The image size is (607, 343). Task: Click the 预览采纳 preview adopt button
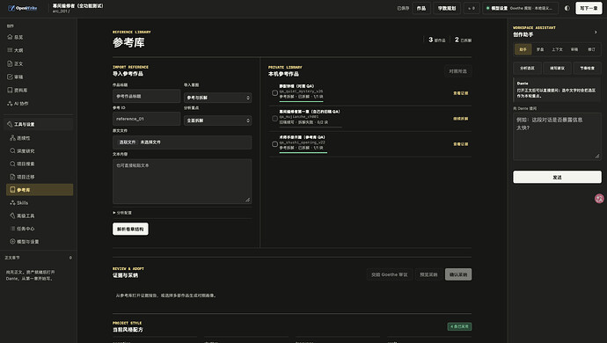point(428,274)
